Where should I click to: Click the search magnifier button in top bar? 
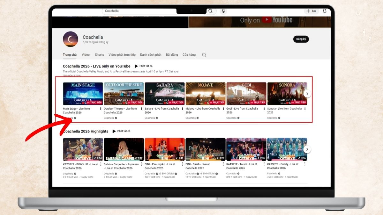tap(210, 11)
